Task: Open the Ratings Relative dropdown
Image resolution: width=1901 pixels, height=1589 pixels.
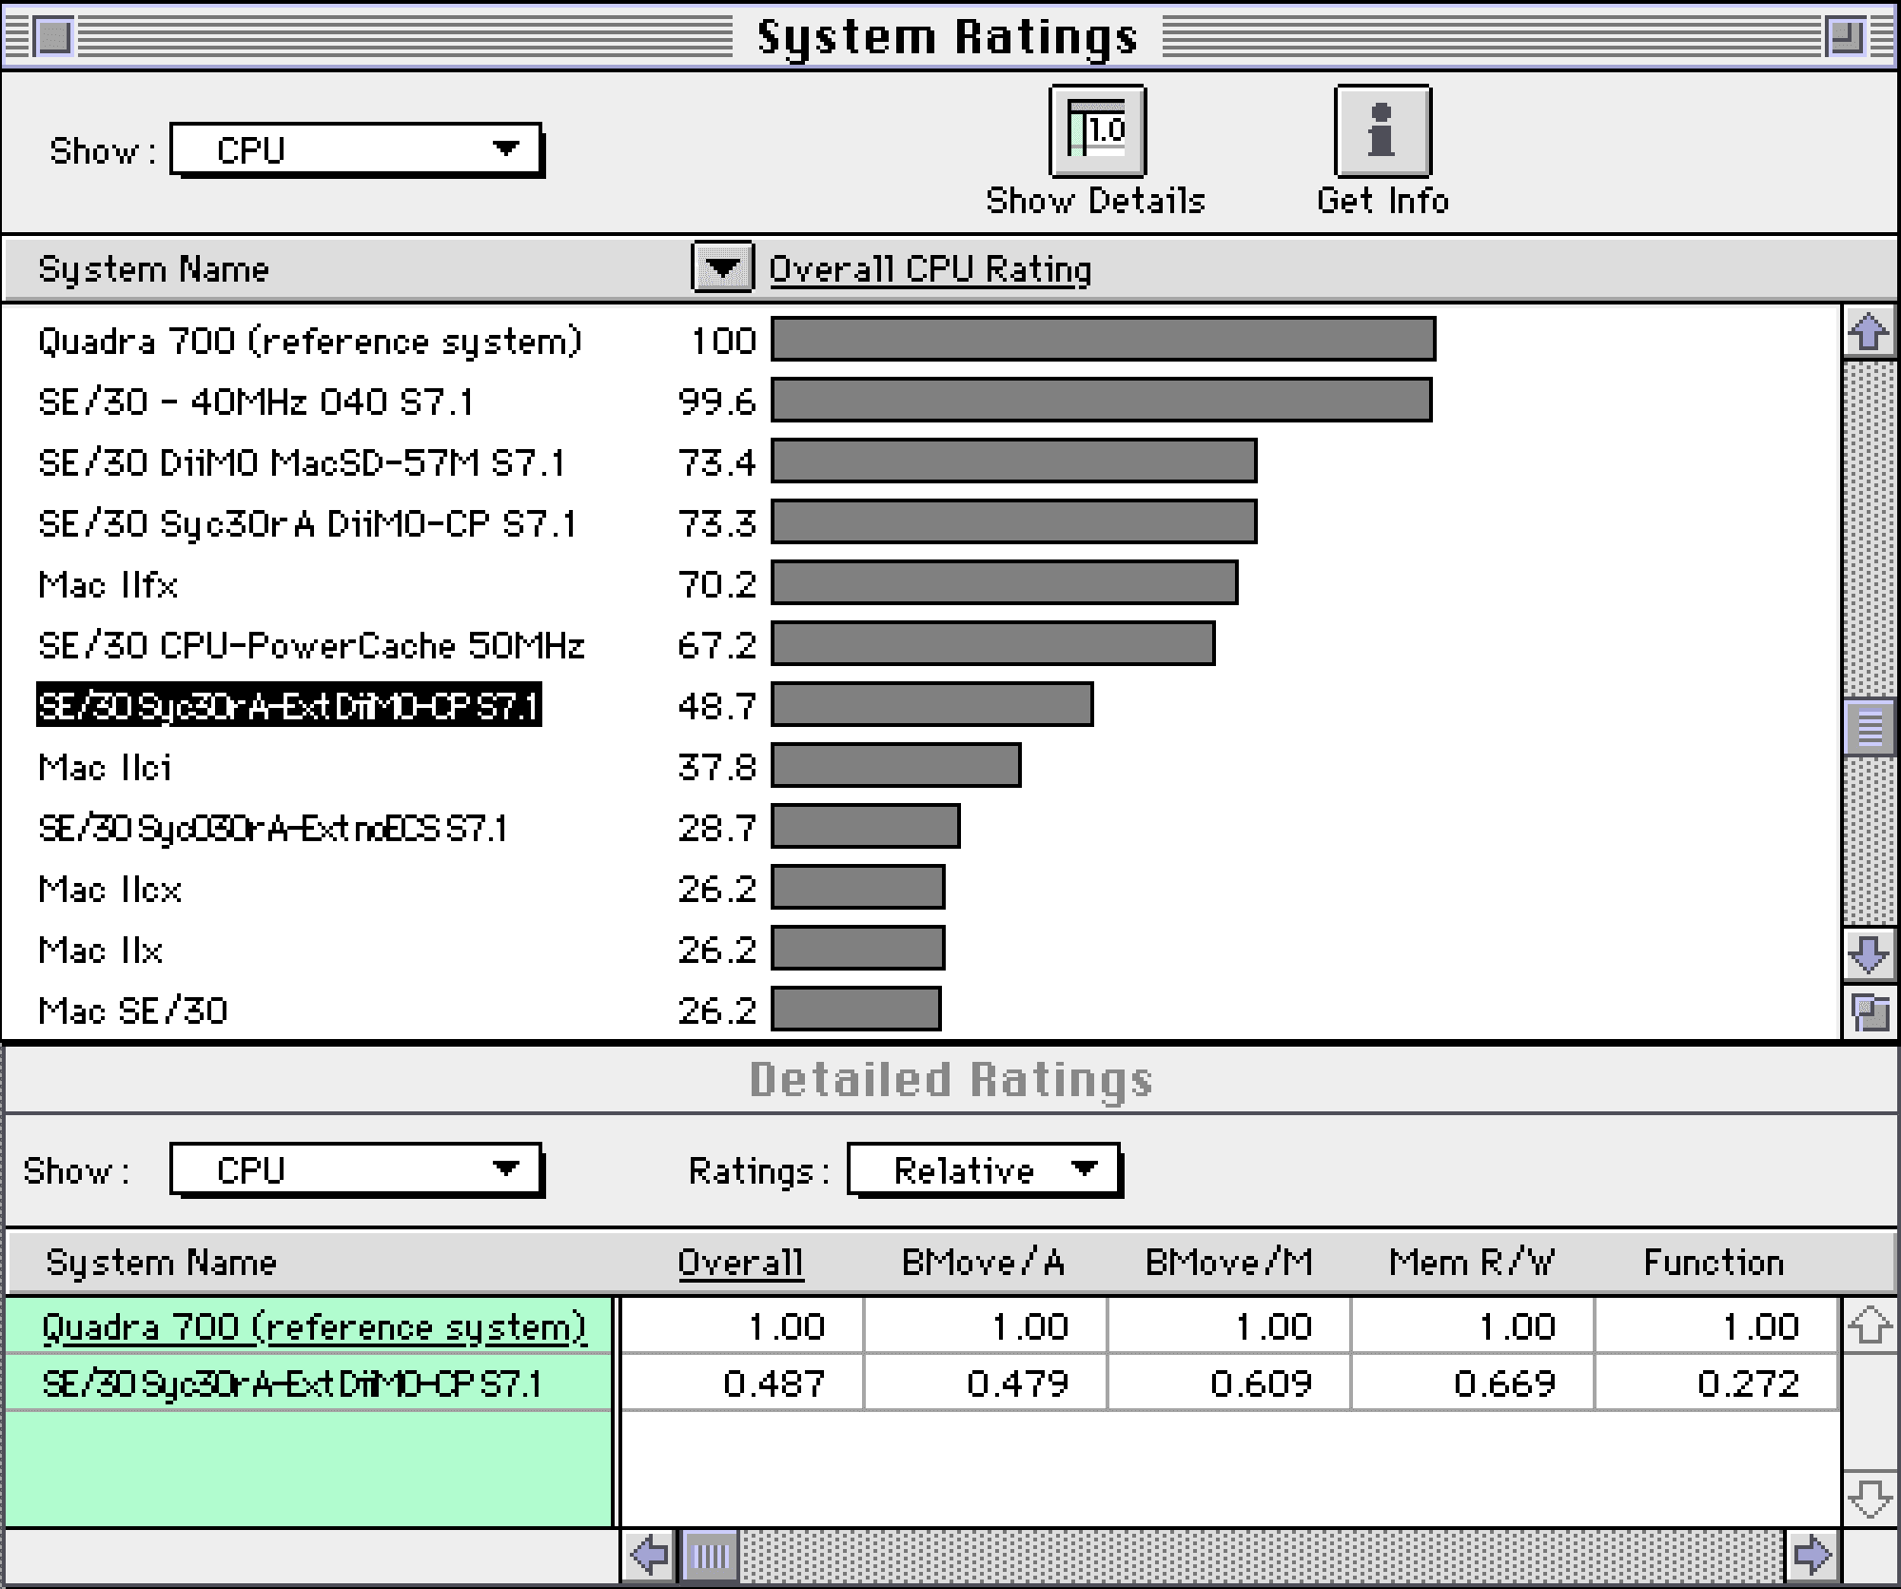Action: click(985, 1169)
